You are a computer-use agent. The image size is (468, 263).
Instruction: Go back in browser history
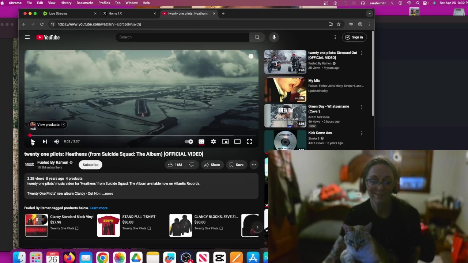(x=24, y=24)
